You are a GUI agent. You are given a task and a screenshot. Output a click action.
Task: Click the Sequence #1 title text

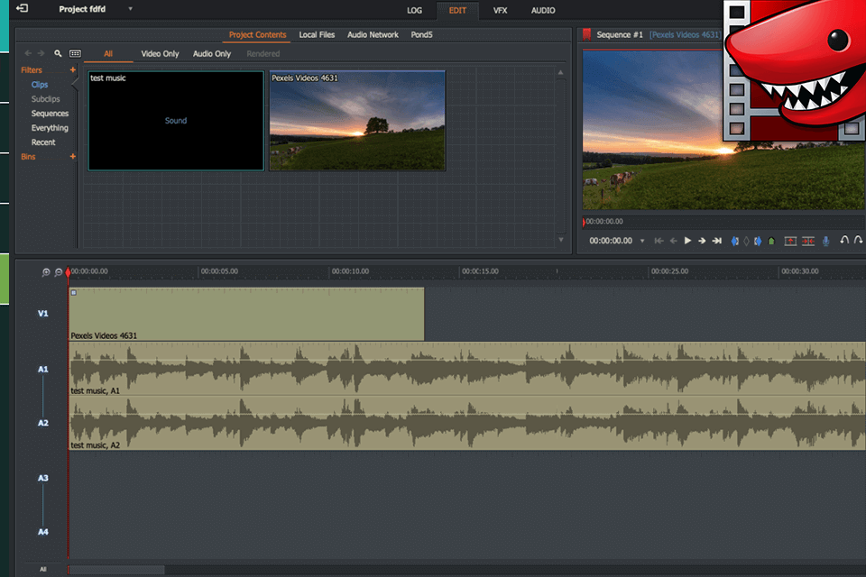coord(620,35)
